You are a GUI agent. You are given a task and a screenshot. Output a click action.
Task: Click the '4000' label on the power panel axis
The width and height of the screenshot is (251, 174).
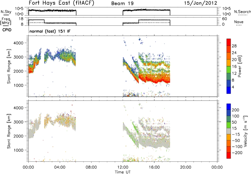(x=19, y=43)
